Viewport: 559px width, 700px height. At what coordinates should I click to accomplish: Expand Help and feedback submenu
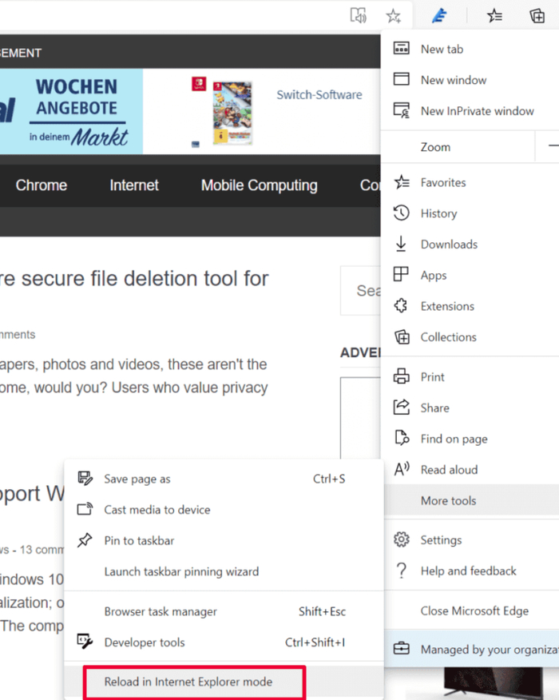point(468,571)
